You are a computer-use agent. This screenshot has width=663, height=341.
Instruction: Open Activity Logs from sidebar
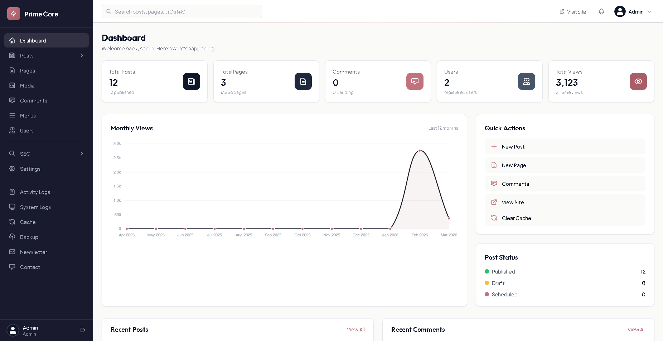pyautogui.click(x=34, y=192)
